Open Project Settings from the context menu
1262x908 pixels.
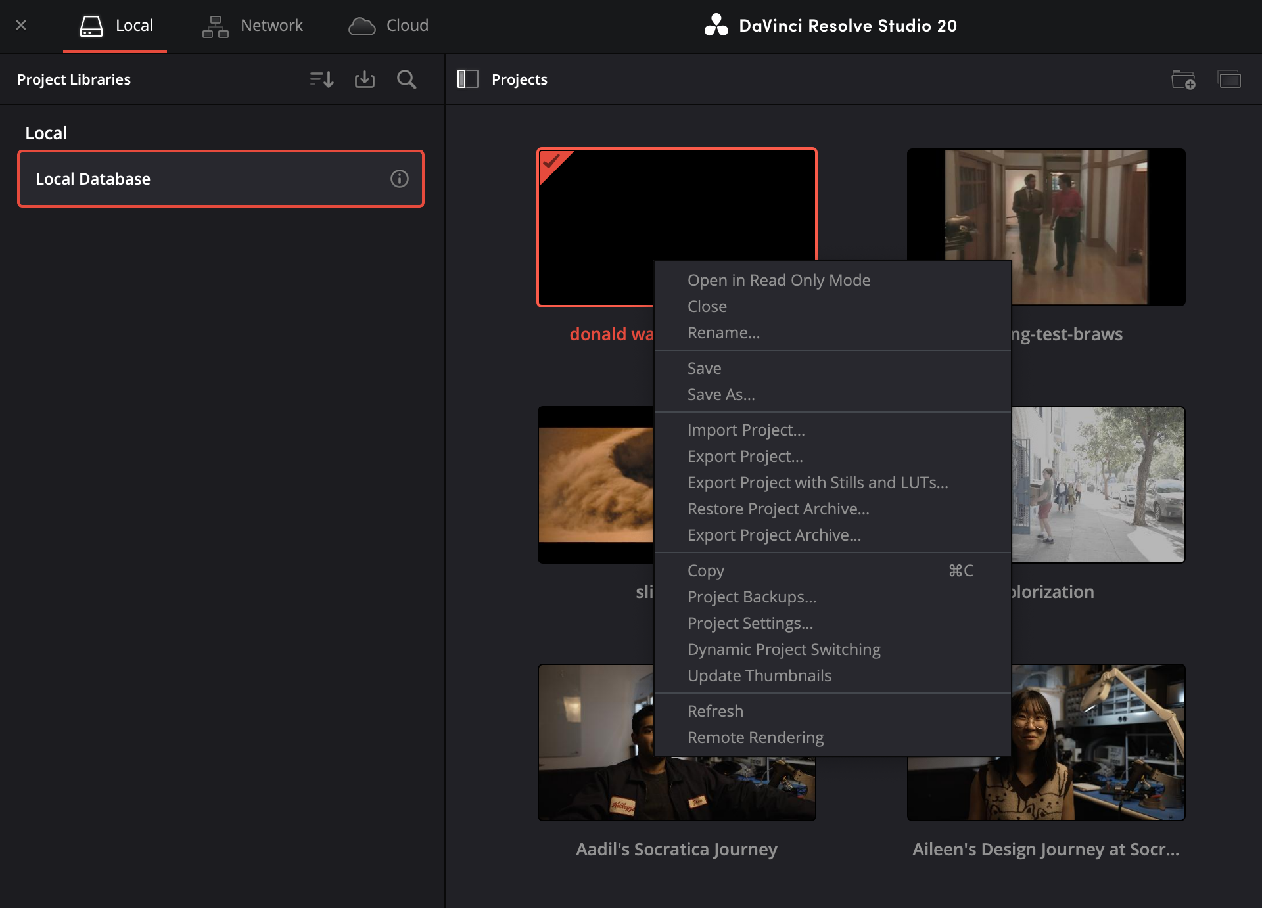750,623
